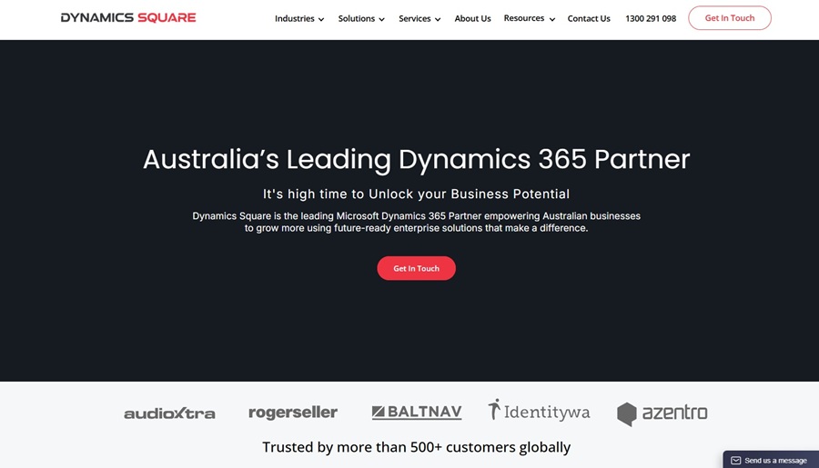Expand the Industries menu chevron
The width and height of the screenshot is (819, 468).
(x=321, y=19)
